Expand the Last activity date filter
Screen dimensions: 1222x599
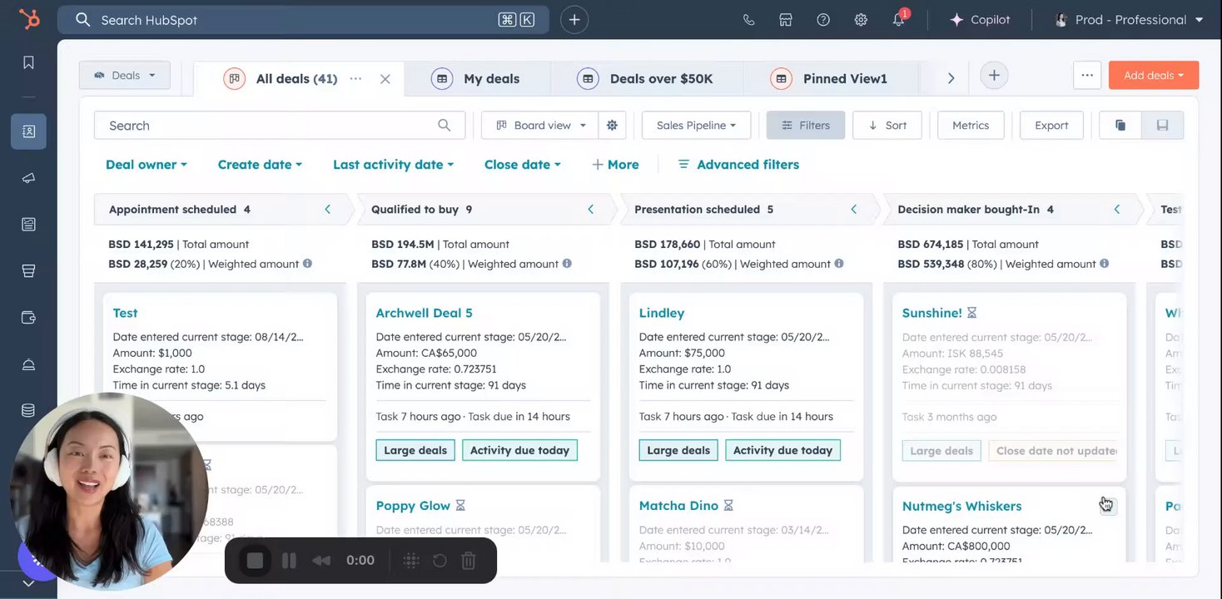394,165
